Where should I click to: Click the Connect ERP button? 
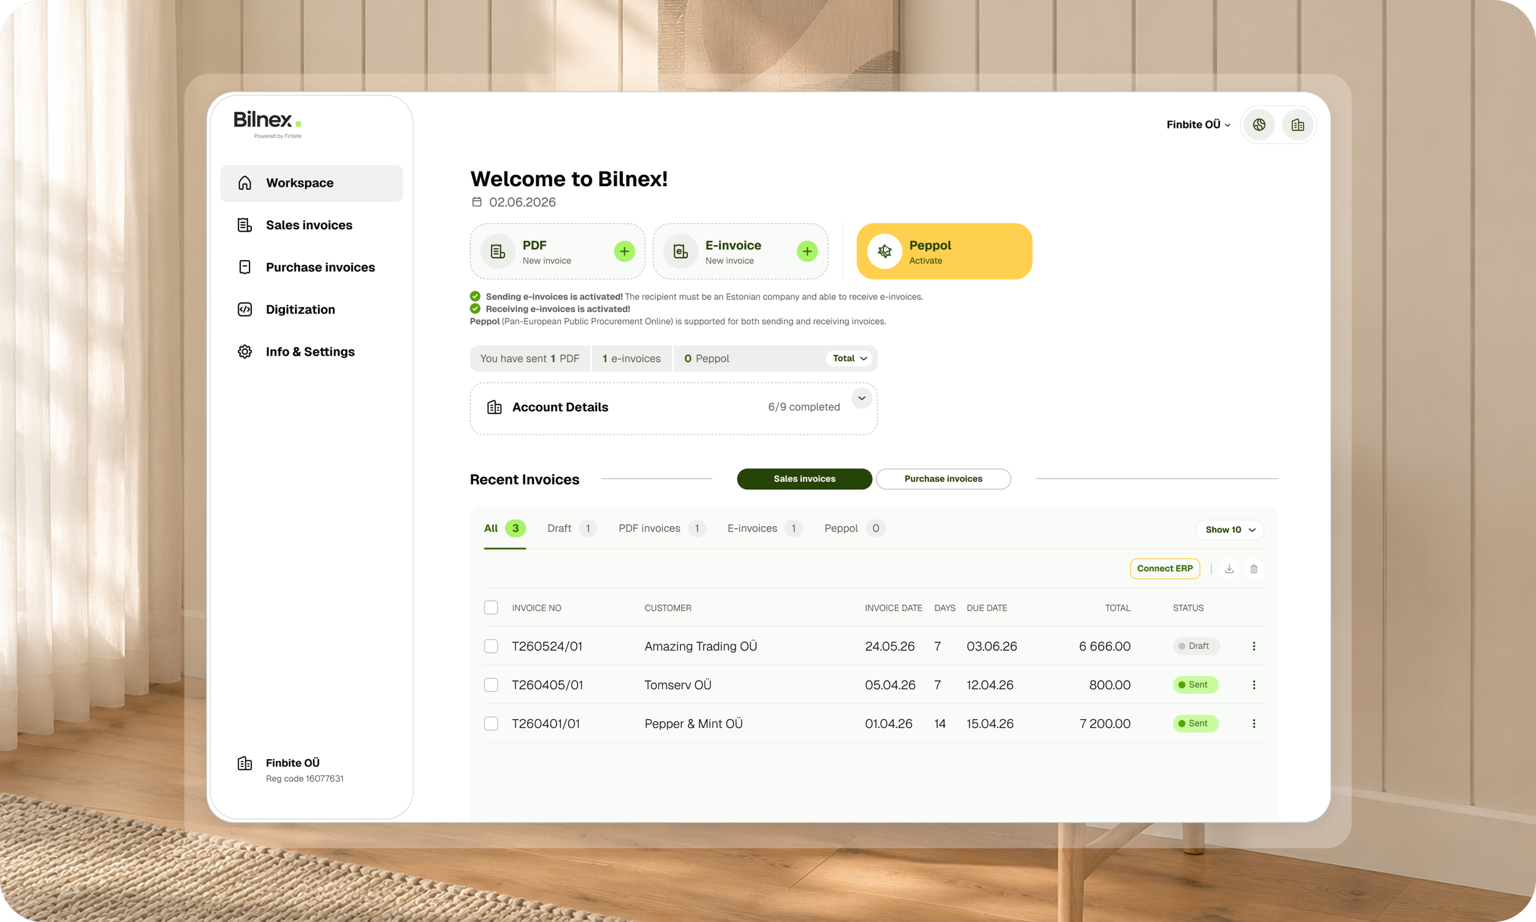pos(1165,569)
